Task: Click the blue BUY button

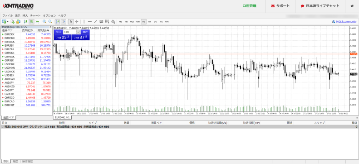Action: pyautogui.click(x=85, y=32)
